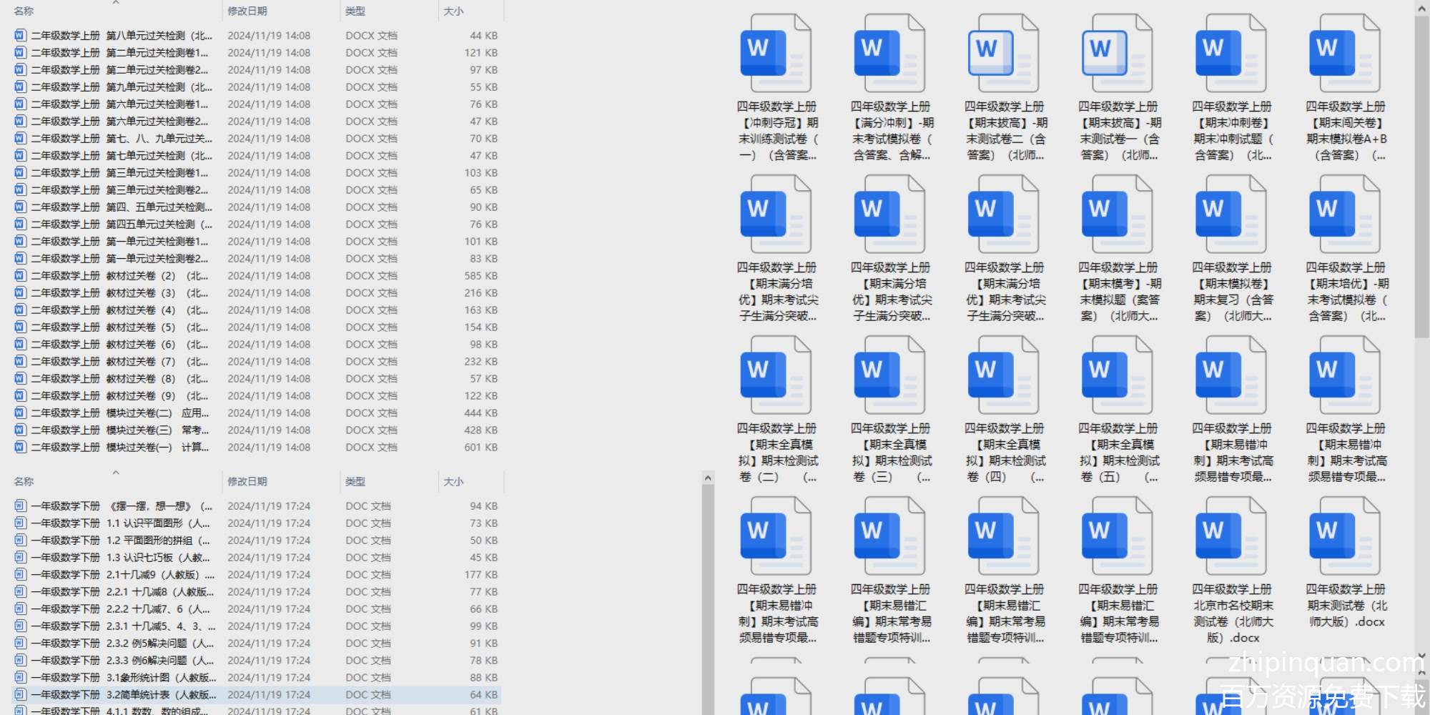Click the up arrow of the 一年级 list scrollbar
Viewport: 1430px width, 715px height.
click(x=708, y=478)
